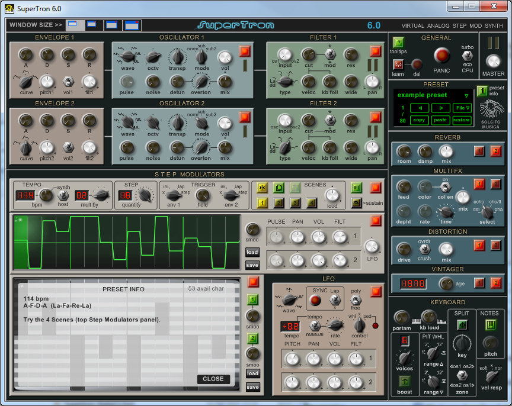Activate the red MIDI learn button
Image resolution: width=512 pixels, height=406 pixels.
pyautogui.click(x=398, y=65)
